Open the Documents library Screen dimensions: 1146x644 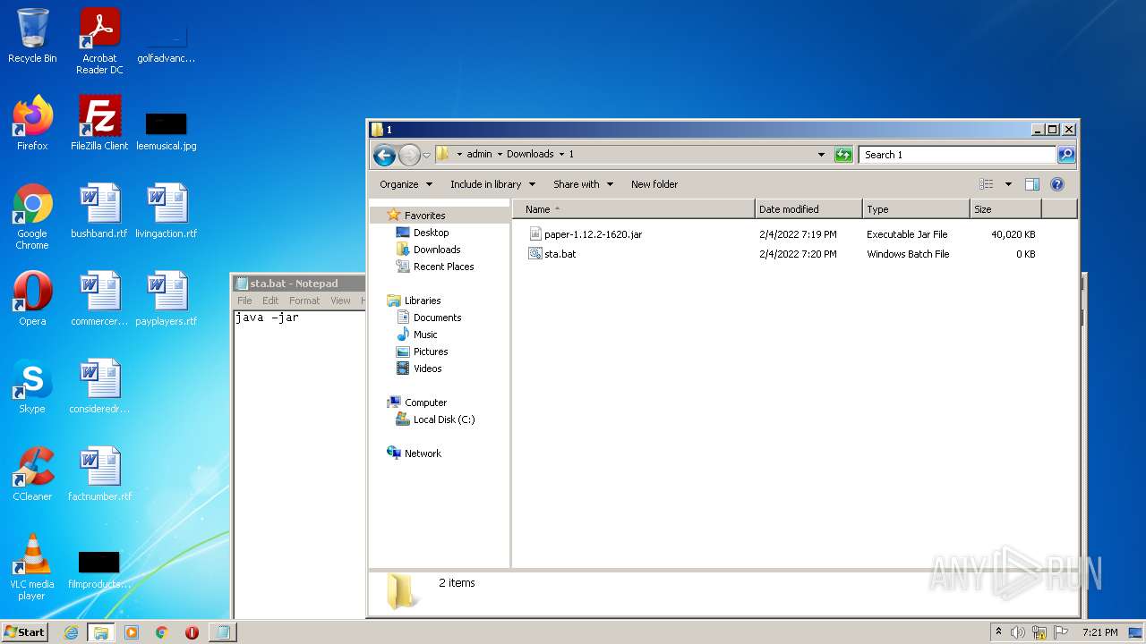point(437,318)
